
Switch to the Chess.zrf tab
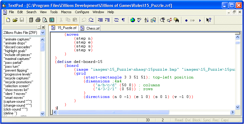pyautogui.click(x=91, y=28)
